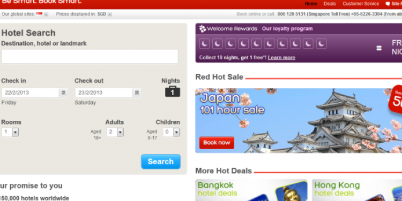Click the Our loyalty program link
The image size is (402, 201).
click(x=287, y=29)
